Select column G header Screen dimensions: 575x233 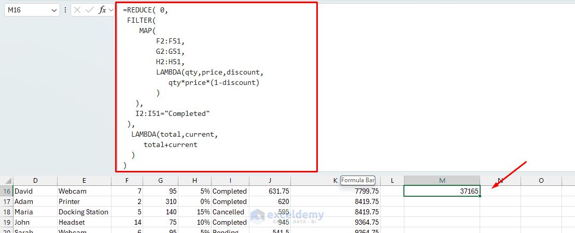coord(161,180)
